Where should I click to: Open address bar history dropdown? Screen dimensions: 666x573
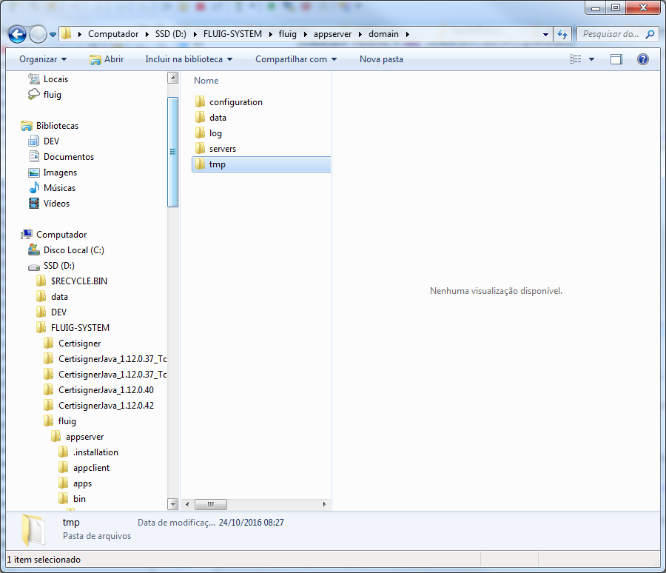click(x=545, y=35)
